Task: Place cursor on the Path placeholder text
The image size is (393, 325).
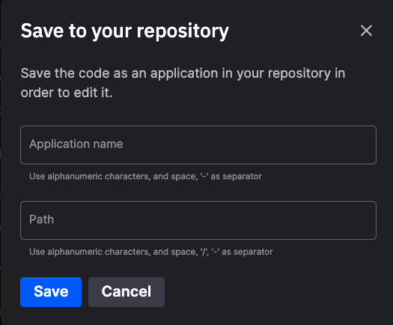Action: tap(42, 220)
